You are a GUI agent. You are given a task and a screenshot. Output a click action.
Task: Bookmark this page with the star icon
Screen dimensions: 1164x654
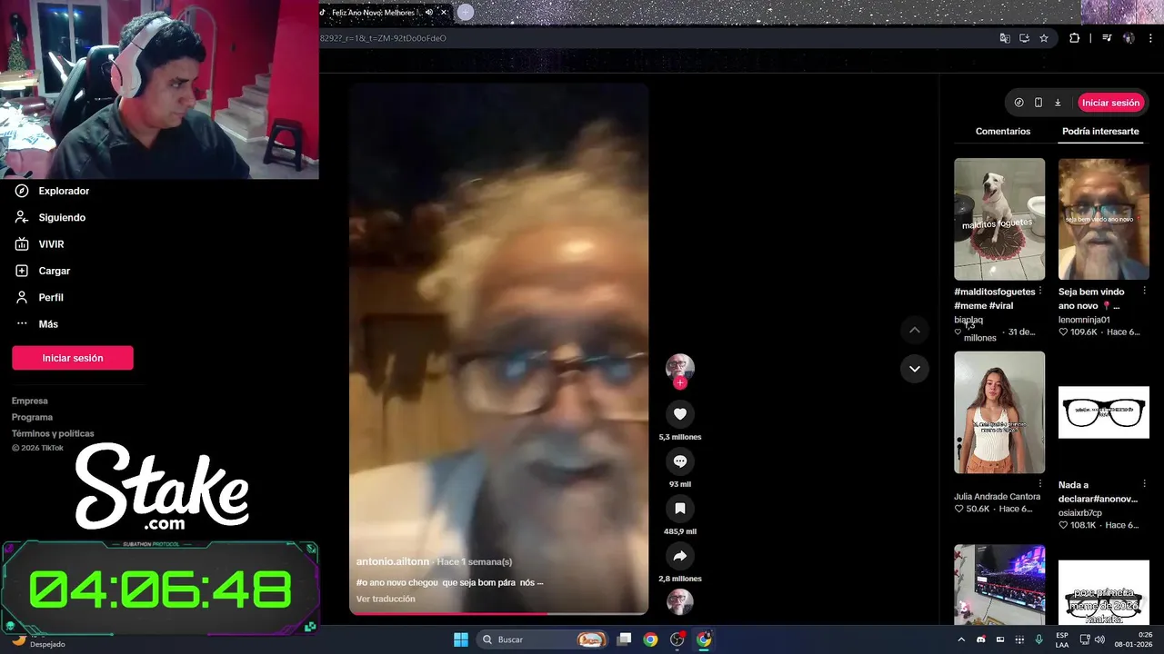coord(1044,38)
